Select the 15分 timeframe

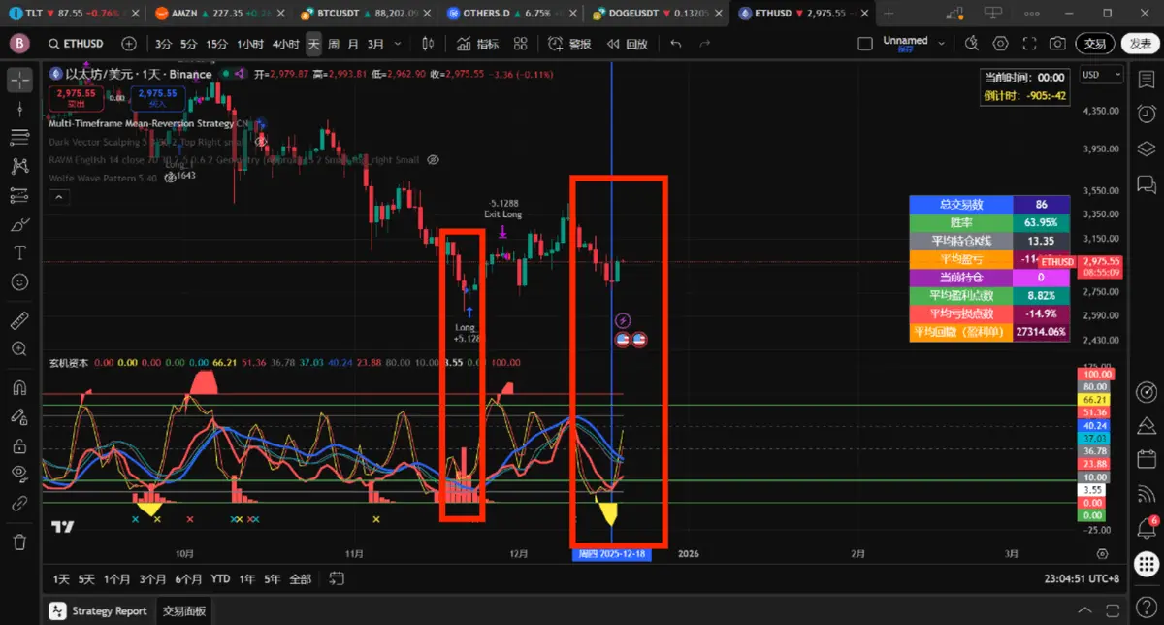pos(217,44)
